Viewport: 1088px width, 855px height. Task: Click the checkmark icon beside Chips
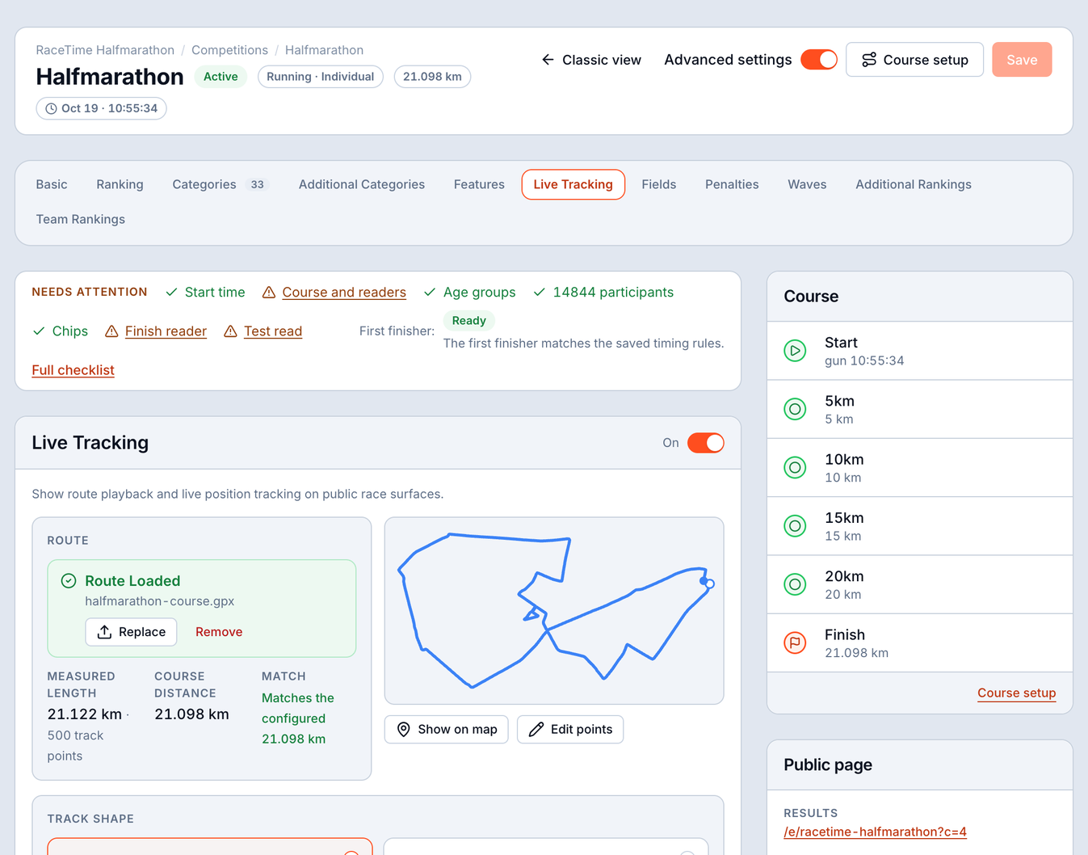pyautogui.click(x=39, y=331)
